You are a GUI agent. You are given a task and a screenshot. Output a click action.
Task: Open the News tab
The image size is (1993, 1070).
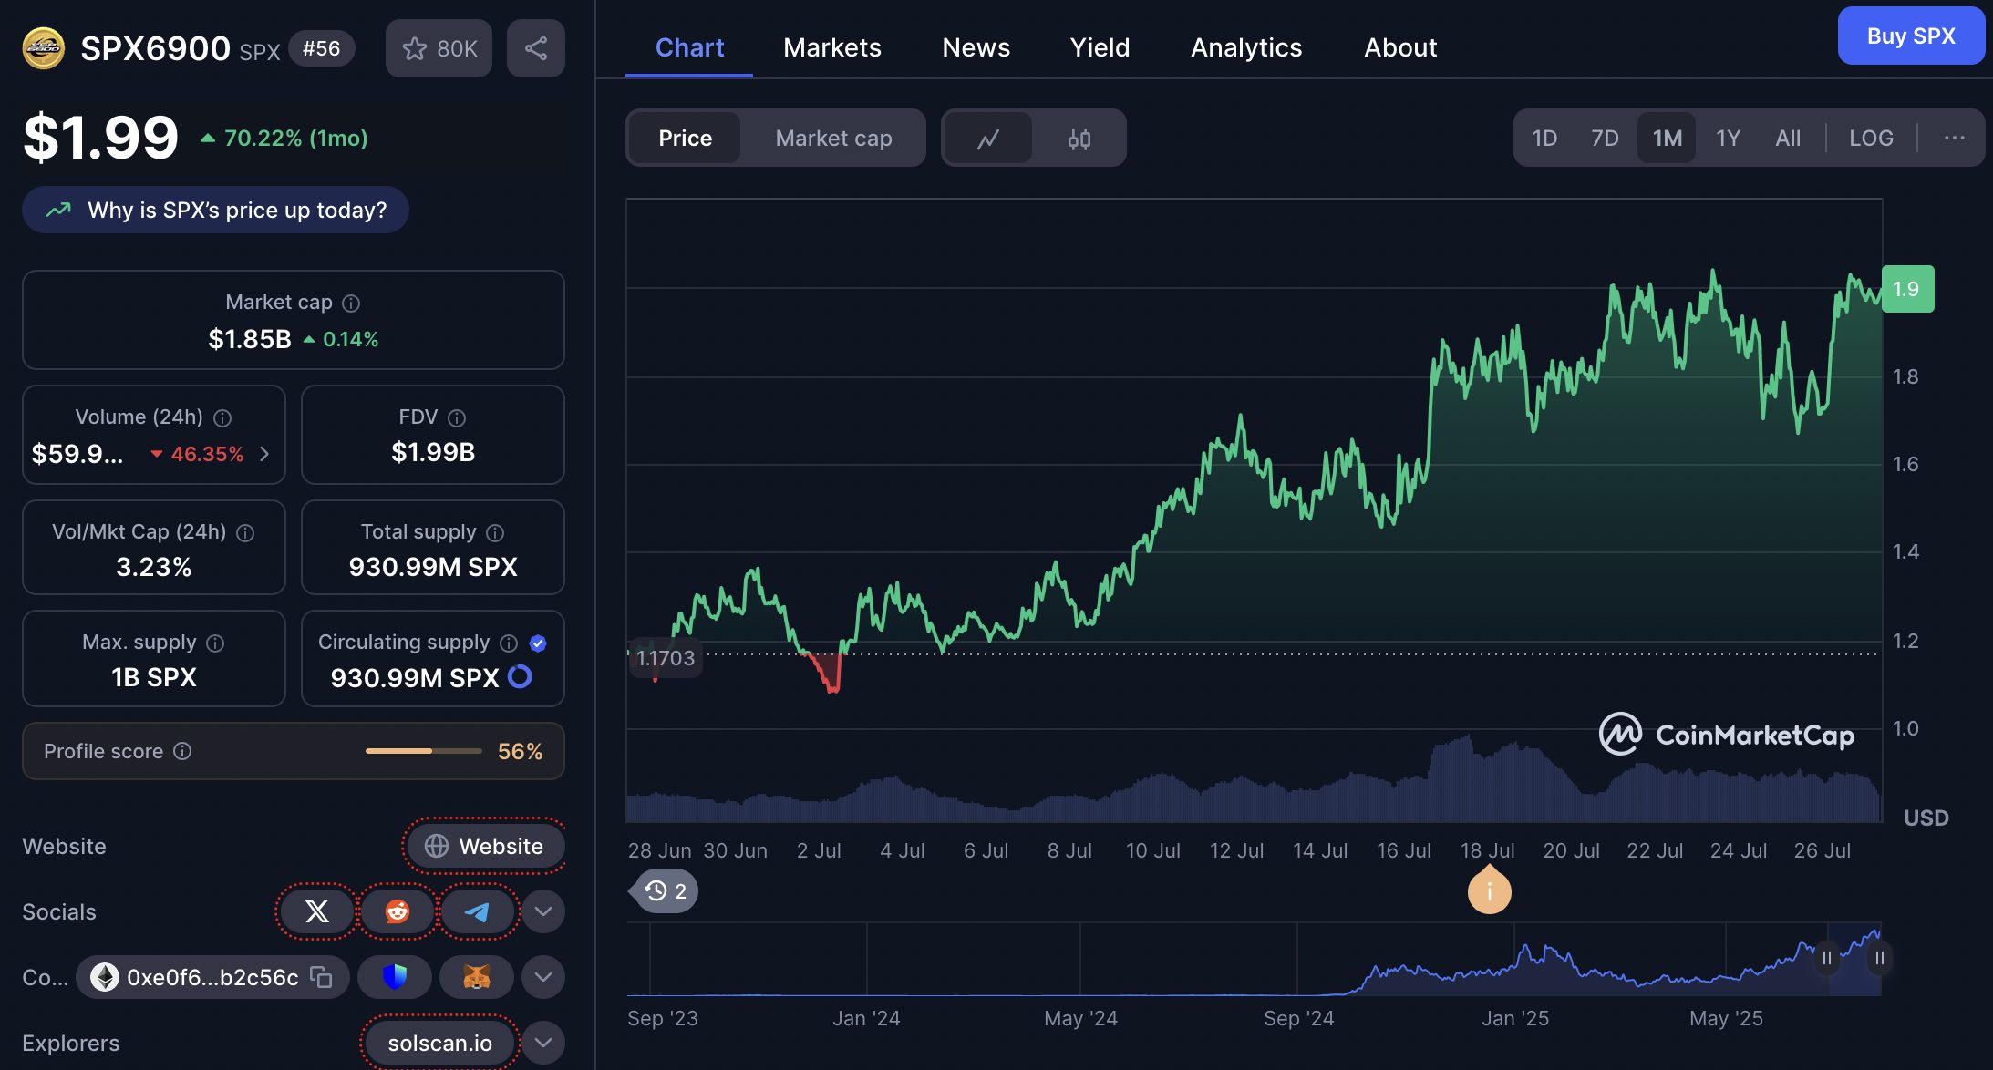click(x=976, y=47)
